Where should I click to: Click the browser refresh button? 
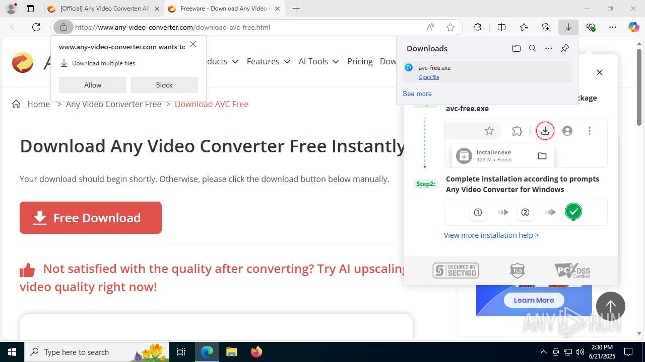tap(36, 27)
